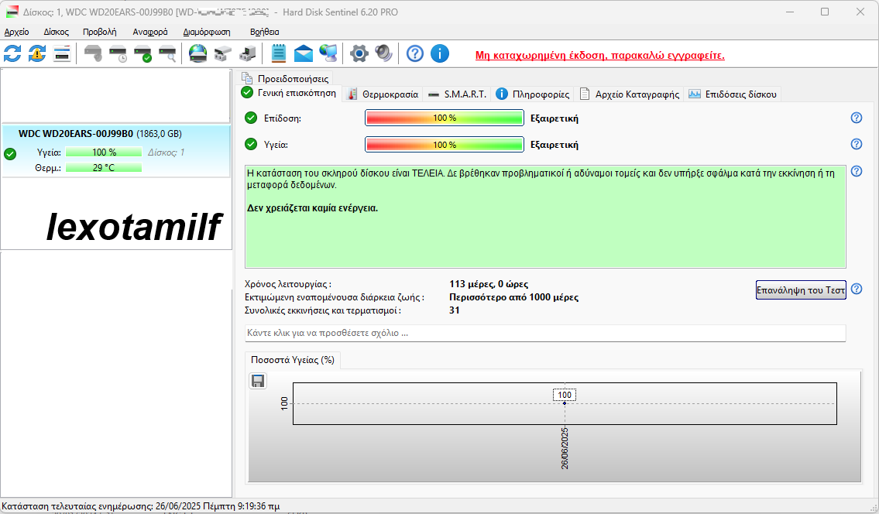Click the main Υγεία 100 % gradient bar
The image size is (879, 514).
tap(445, 145)
